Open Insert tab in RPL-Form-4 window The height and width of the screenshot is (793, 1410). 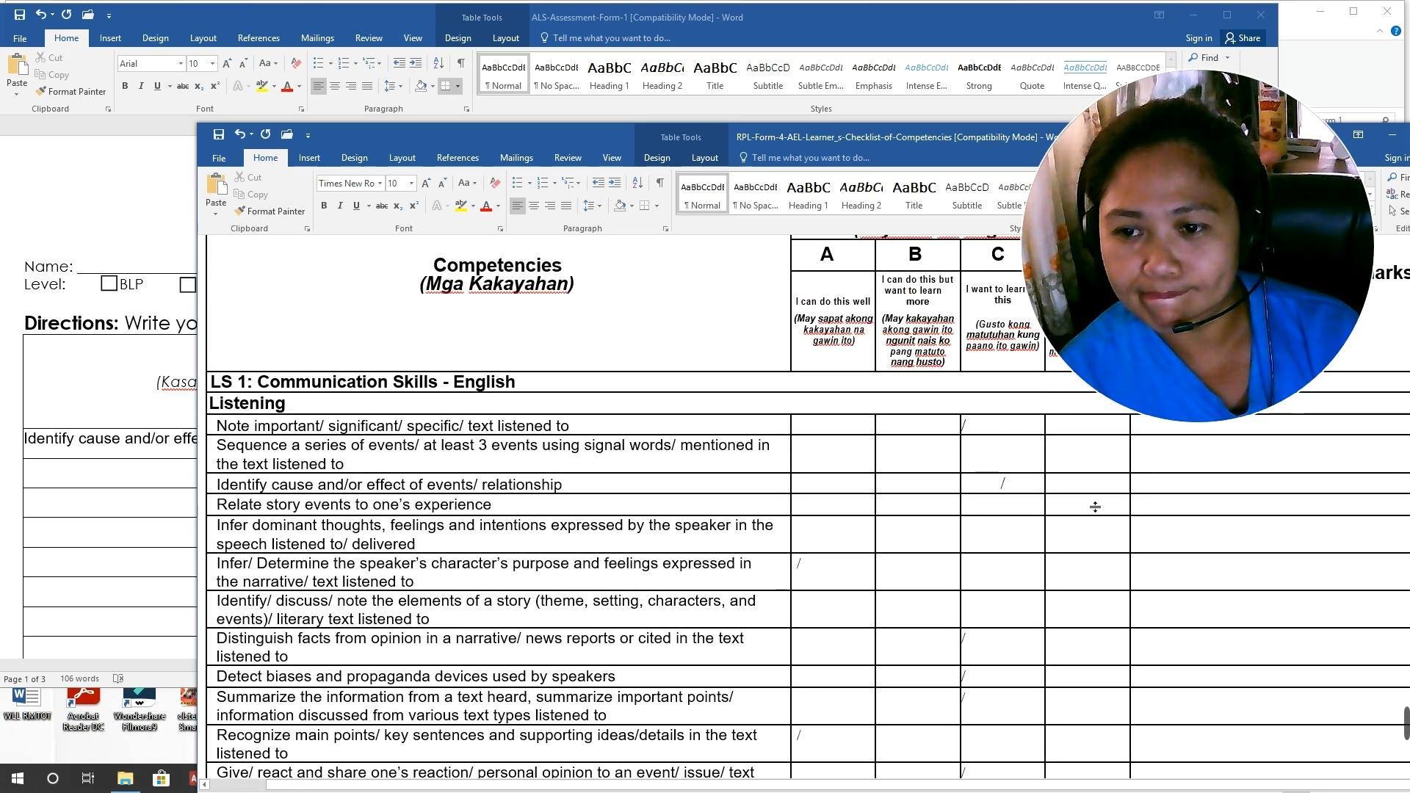pyautogui.click(x=309, y=158)
